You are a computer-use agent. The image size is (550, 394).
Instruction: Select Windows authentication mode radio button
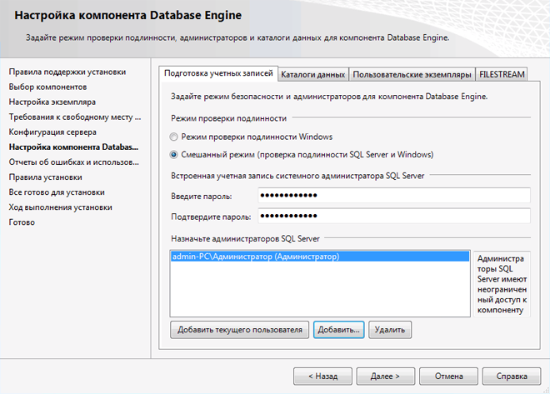click(x=173, y=137)
